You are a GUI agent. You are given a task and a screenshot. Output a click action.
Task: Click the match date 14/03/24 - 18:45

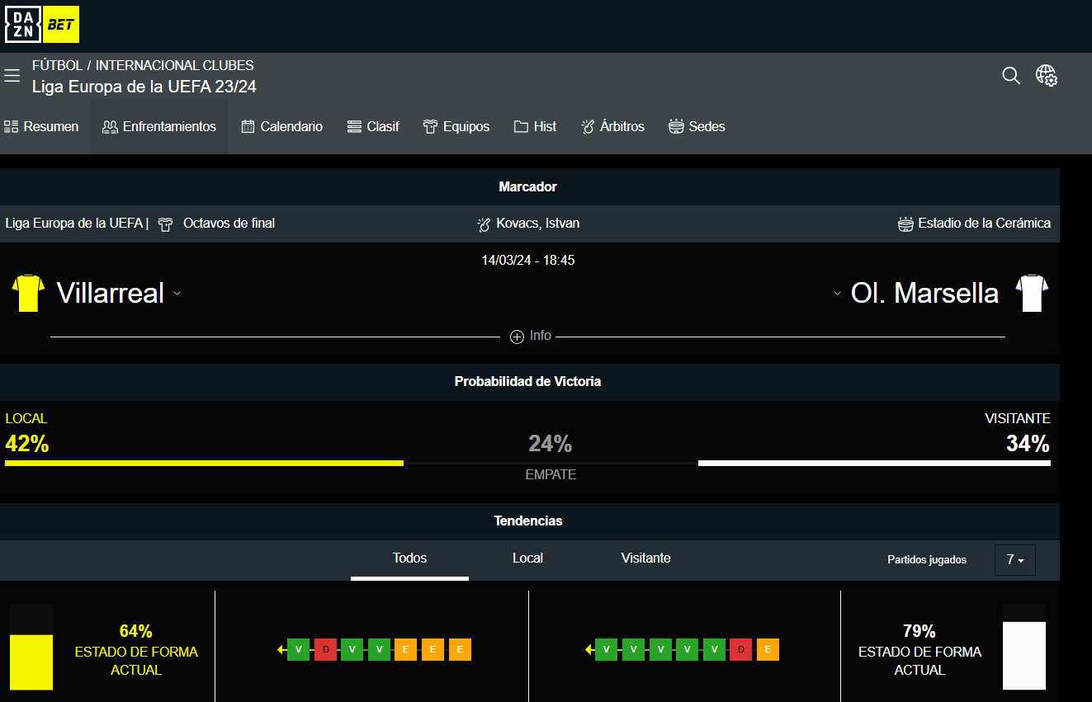click(x=528, y=261)
